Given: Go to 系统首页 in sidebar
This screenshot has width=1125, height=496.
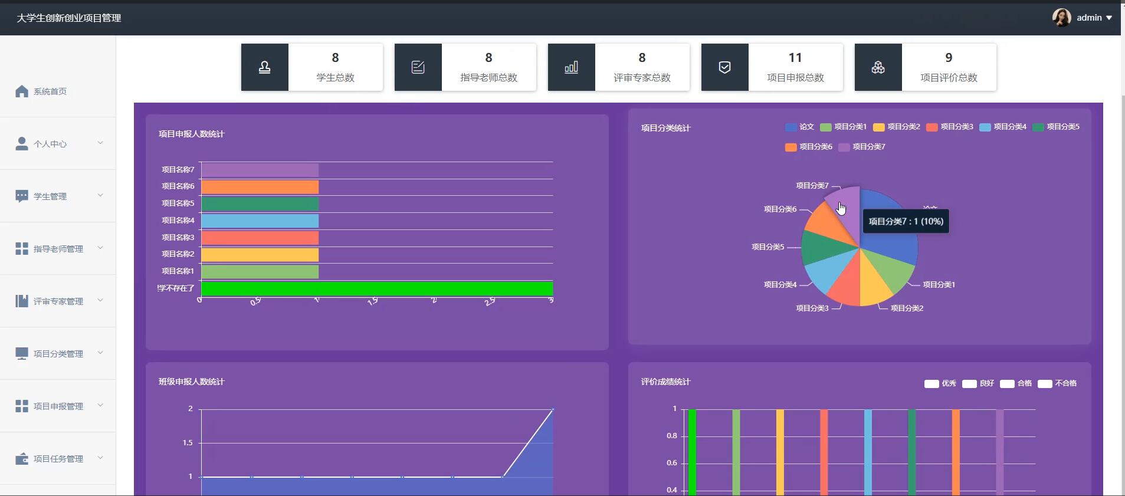Looking at the screenshot, I should pyautogui.click(x=58, y=91).
